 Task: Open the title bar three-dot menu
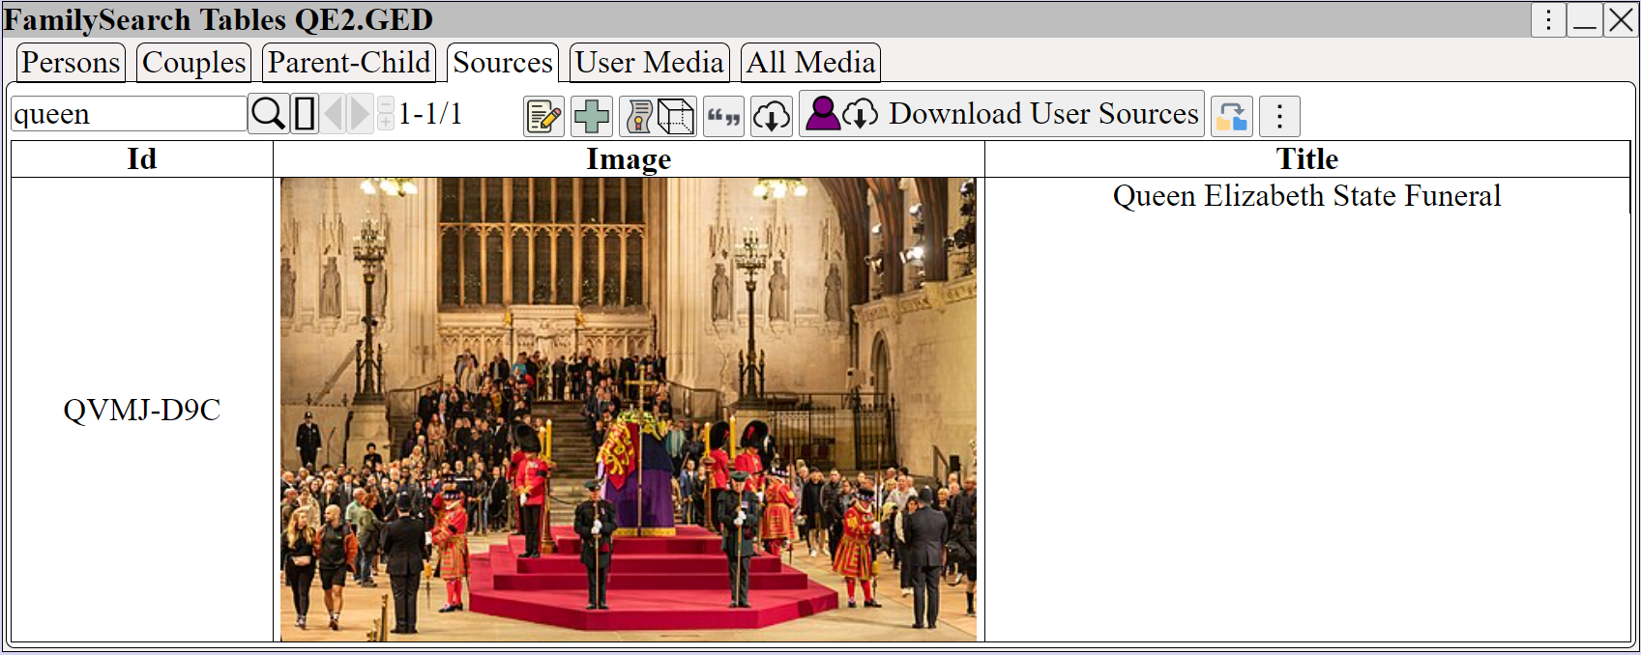coord(1548,19)
